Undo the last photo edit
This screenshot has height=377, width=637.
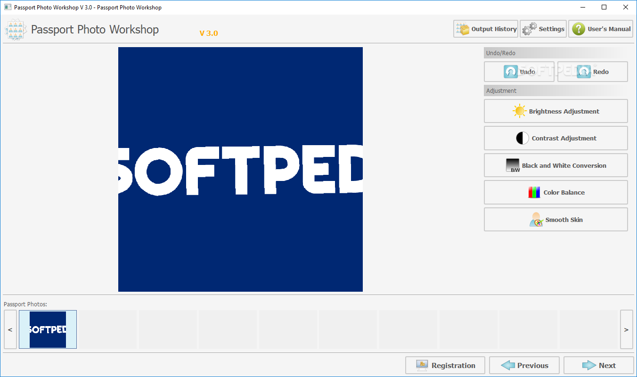pos(519,72)
